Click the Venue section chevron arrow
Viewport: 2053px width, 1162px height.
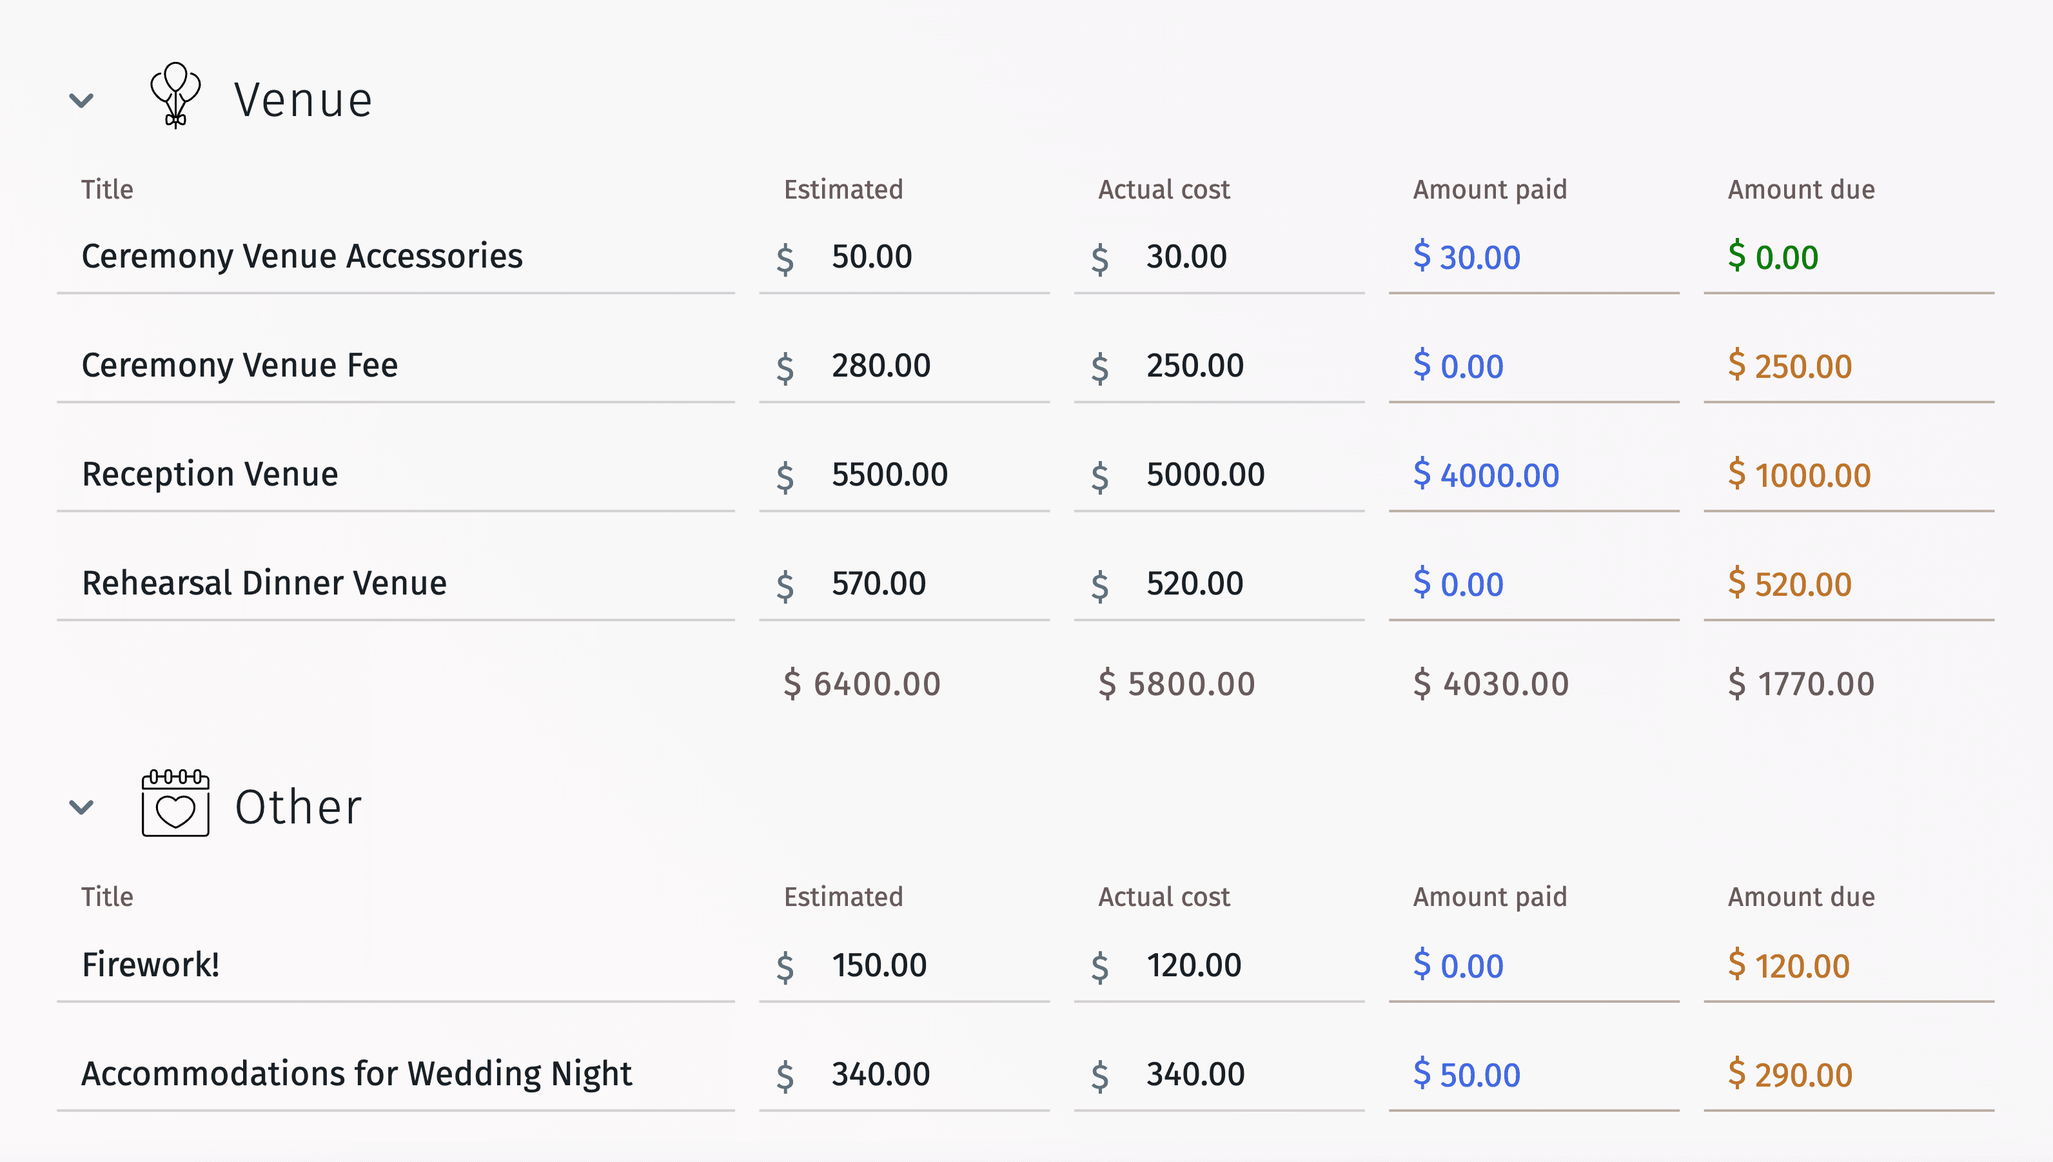point(81,97)
